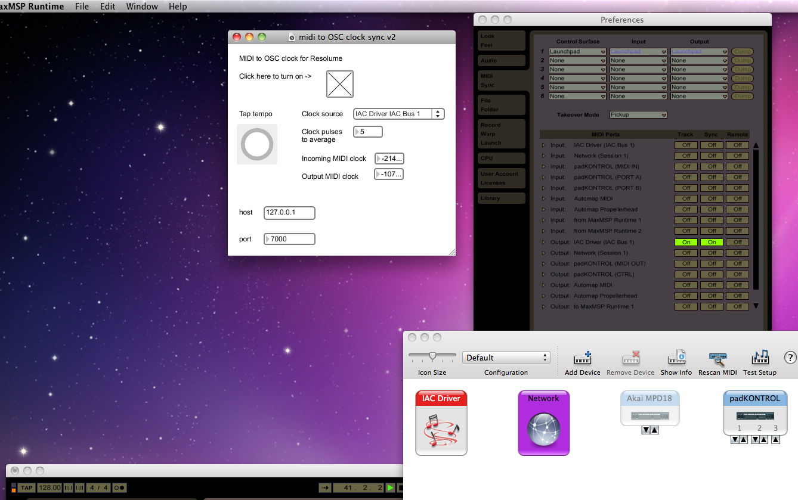The height and width of the screenshot is (500, 798).
Task: Click the Rescan MIDI icon
Action: pos(717,358)
